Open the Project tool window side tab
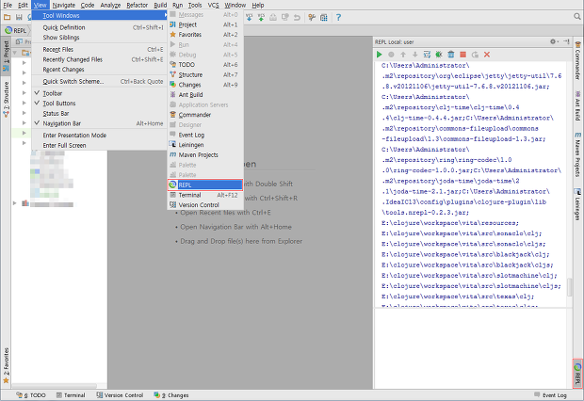 click(6, 56)
